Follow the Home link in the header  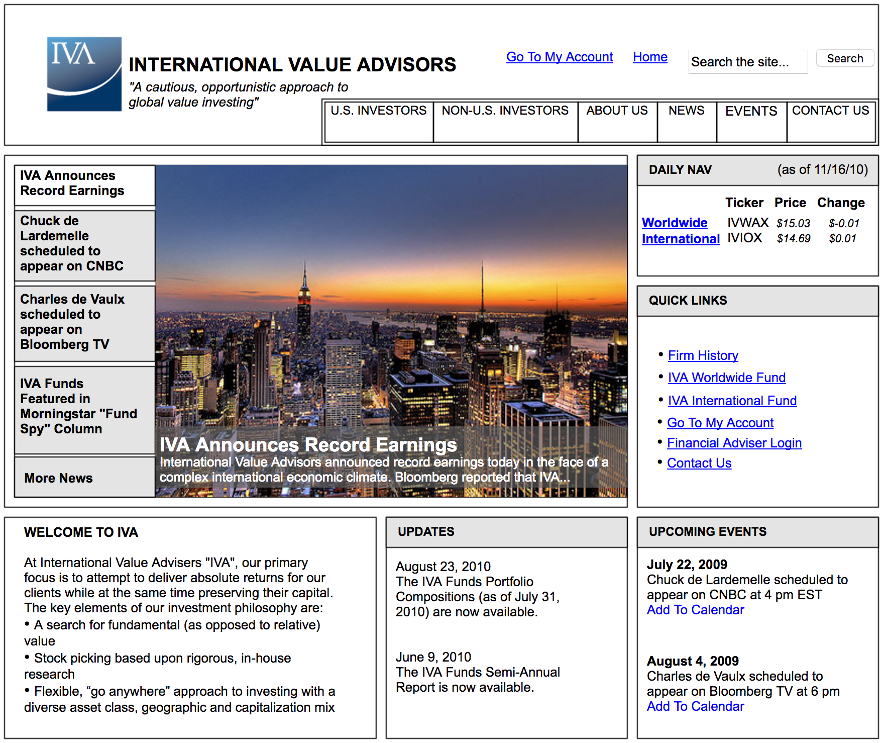pos(650,57)
